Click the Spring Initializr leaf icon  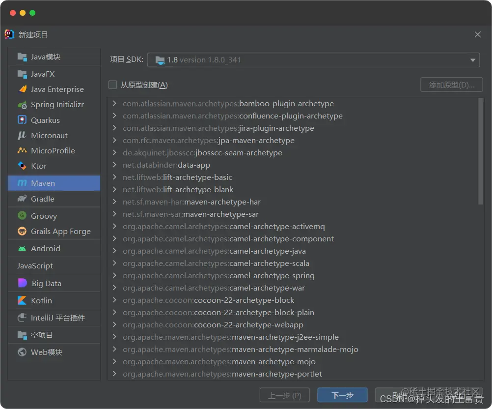(22, 105)
